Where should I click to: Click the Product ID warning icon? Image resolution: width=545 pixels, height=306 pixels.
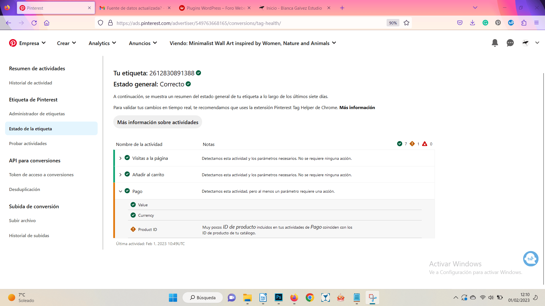[x=133, y=229]
